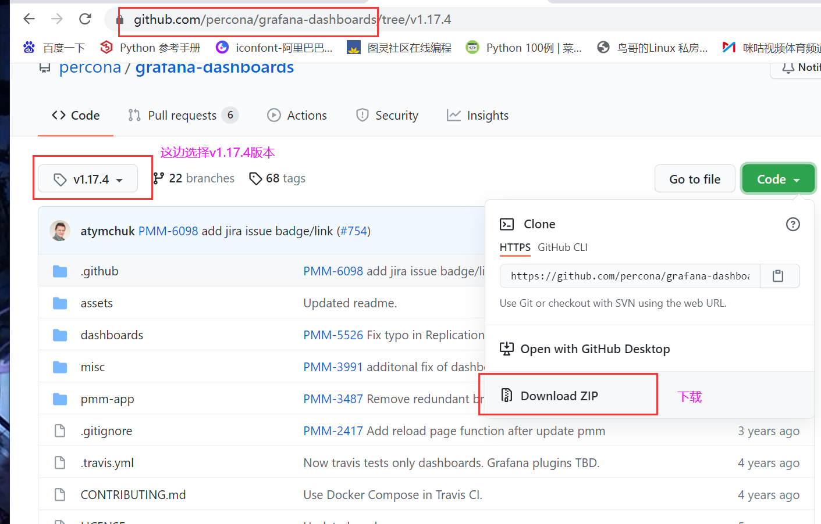Click the browser forward arrow

pos(57,19)
